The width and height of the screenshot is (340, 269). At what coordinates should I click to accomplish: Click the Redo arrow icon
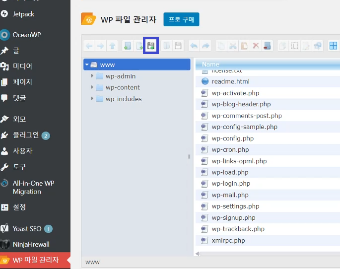[x=205, y=46]
